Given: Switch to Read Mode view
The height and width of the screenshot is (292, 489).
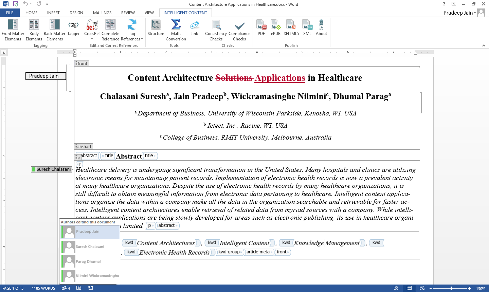Looking at the screenshot, I should coord(396,288).
